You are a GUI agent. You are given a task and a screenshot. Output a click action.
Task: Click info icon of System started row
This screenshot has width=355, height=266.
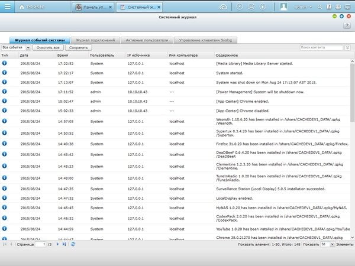click(x=4, y=73)
